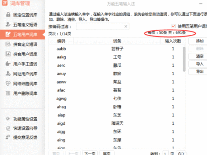Click the 按编码过滤 input field
207x155 pixels.
(x=103, y=26)
